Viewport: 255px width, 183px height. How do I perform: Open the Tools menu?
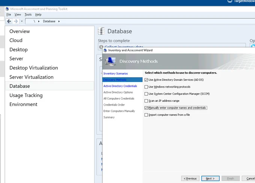(x=28, y=15)
